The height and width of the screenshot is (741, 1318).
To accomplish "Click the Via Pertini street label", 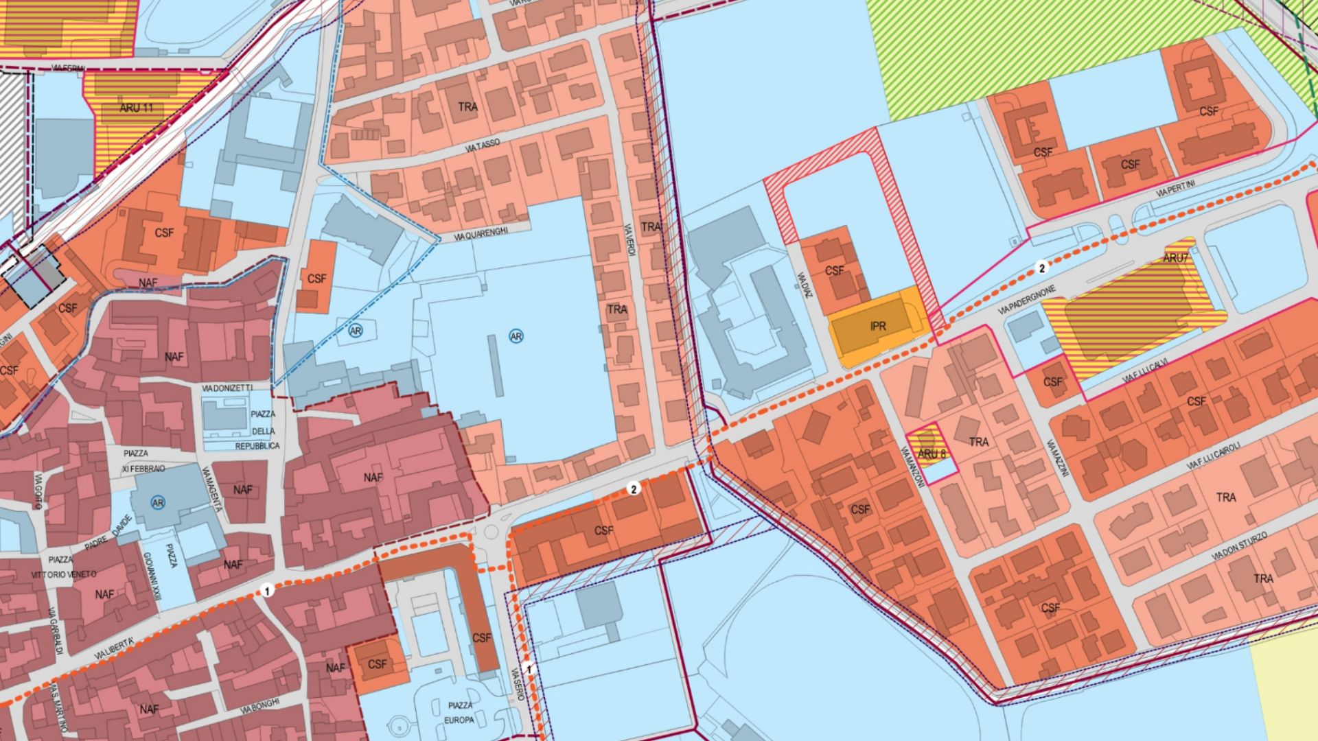I will (x=1176, y=189).
